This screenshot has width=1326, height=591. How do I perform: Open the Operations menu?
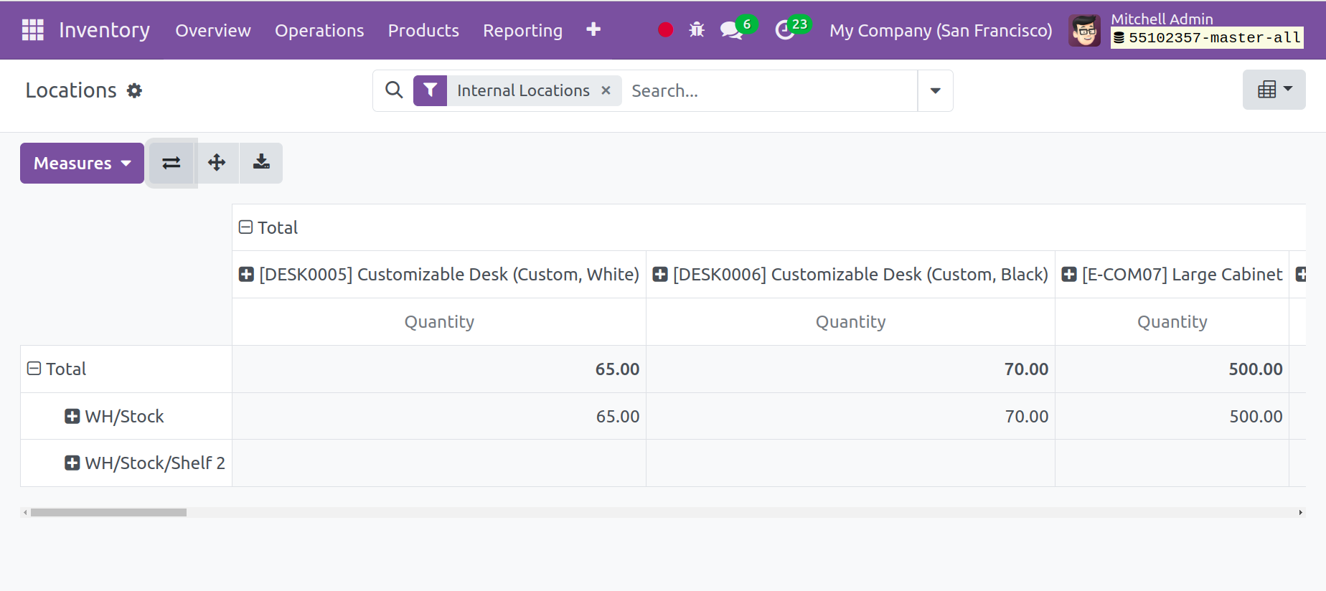(319, 30)
